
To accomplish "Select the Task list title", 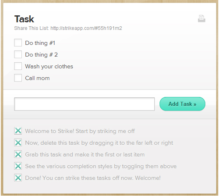I will click(x=24, y=19).
